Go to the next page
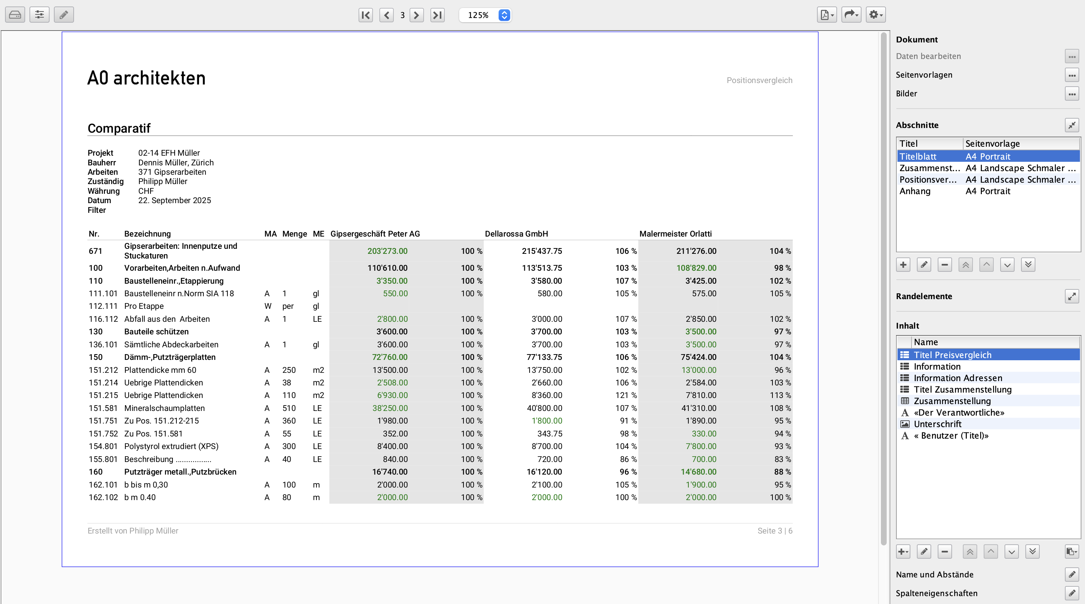The width and height of the screenshot is (1085, 604). point(416,15)
